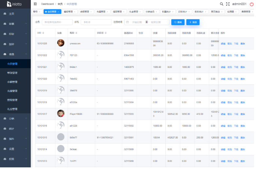Screen dimensions: 256x169
Task: Toggle fullscreen mode icon in header
Action: pos(228,4)
